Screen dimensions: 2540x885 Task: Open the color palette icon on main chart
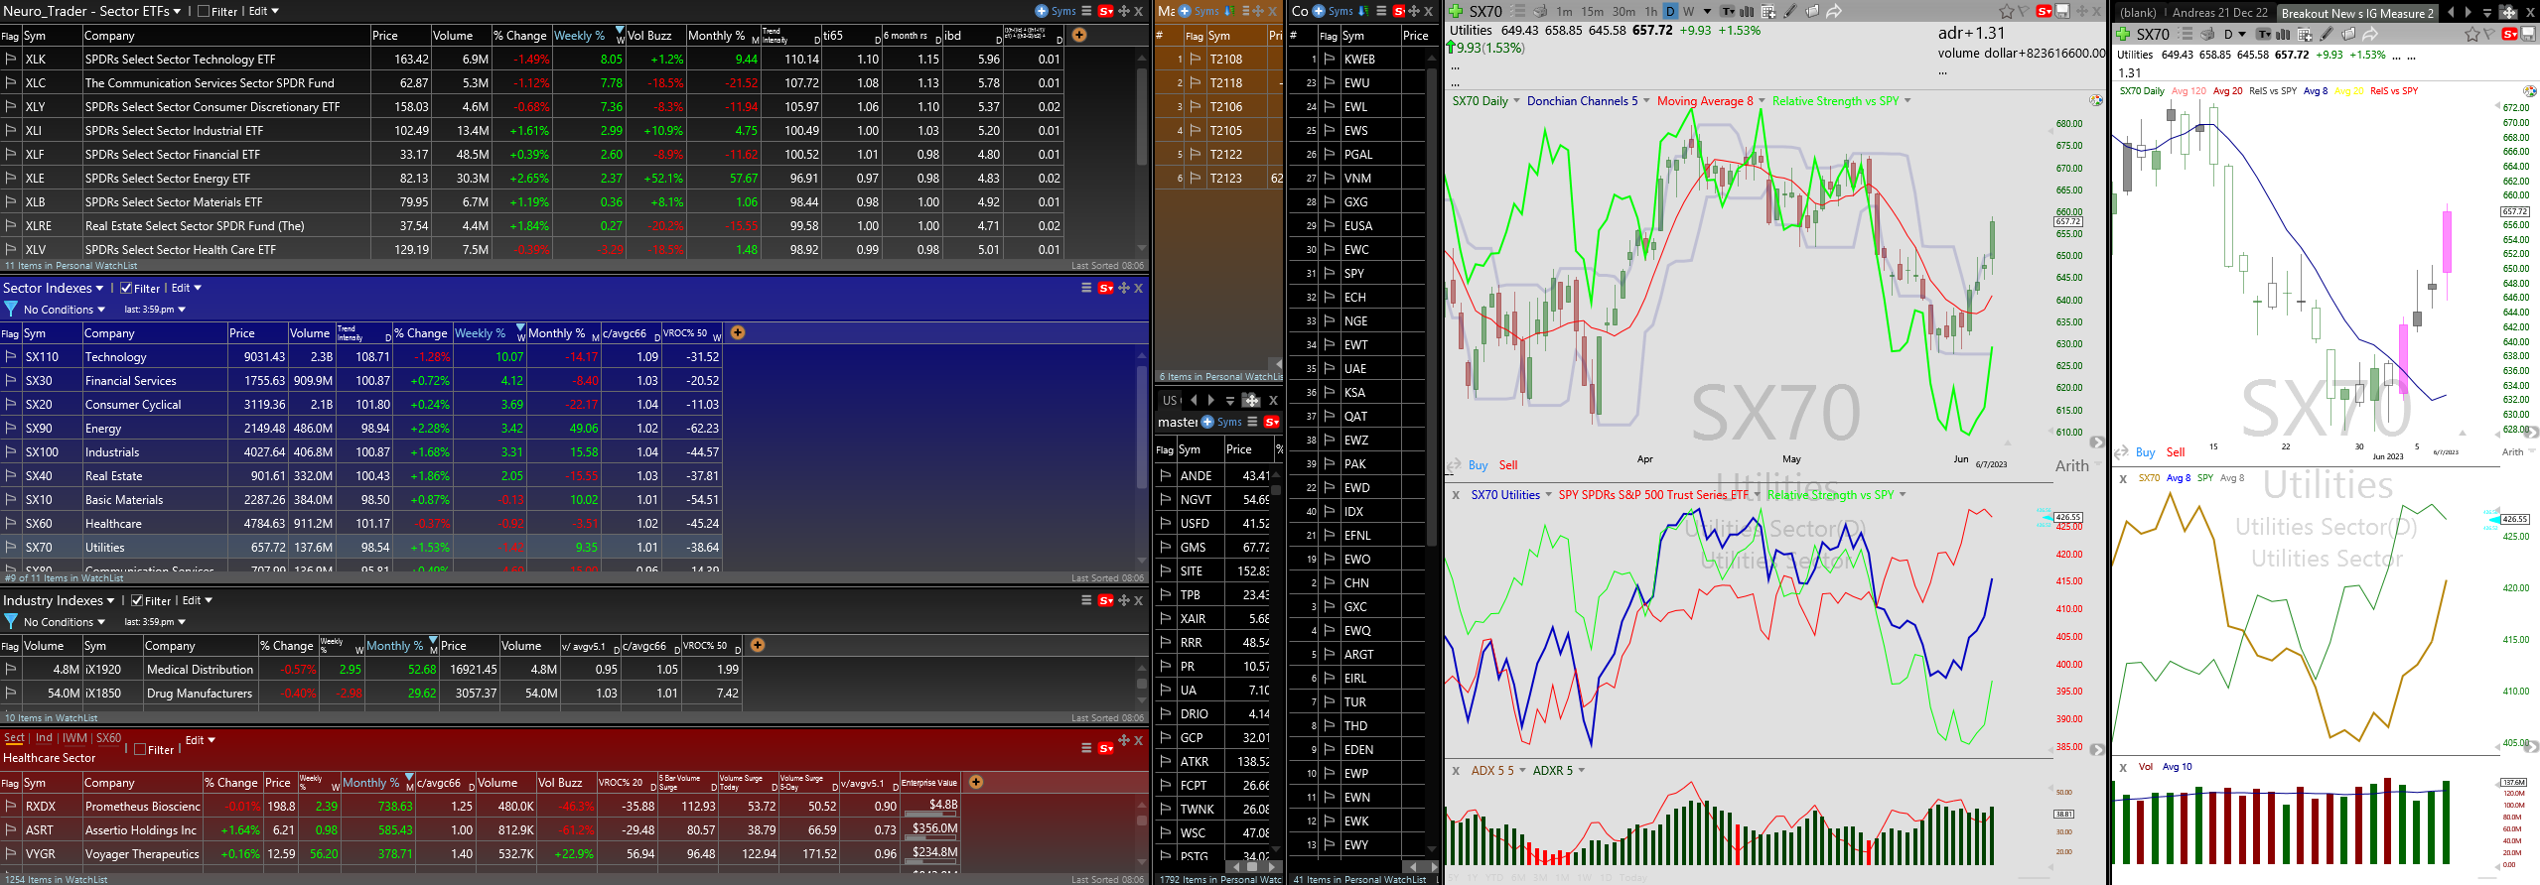[x=2095, y=100]
